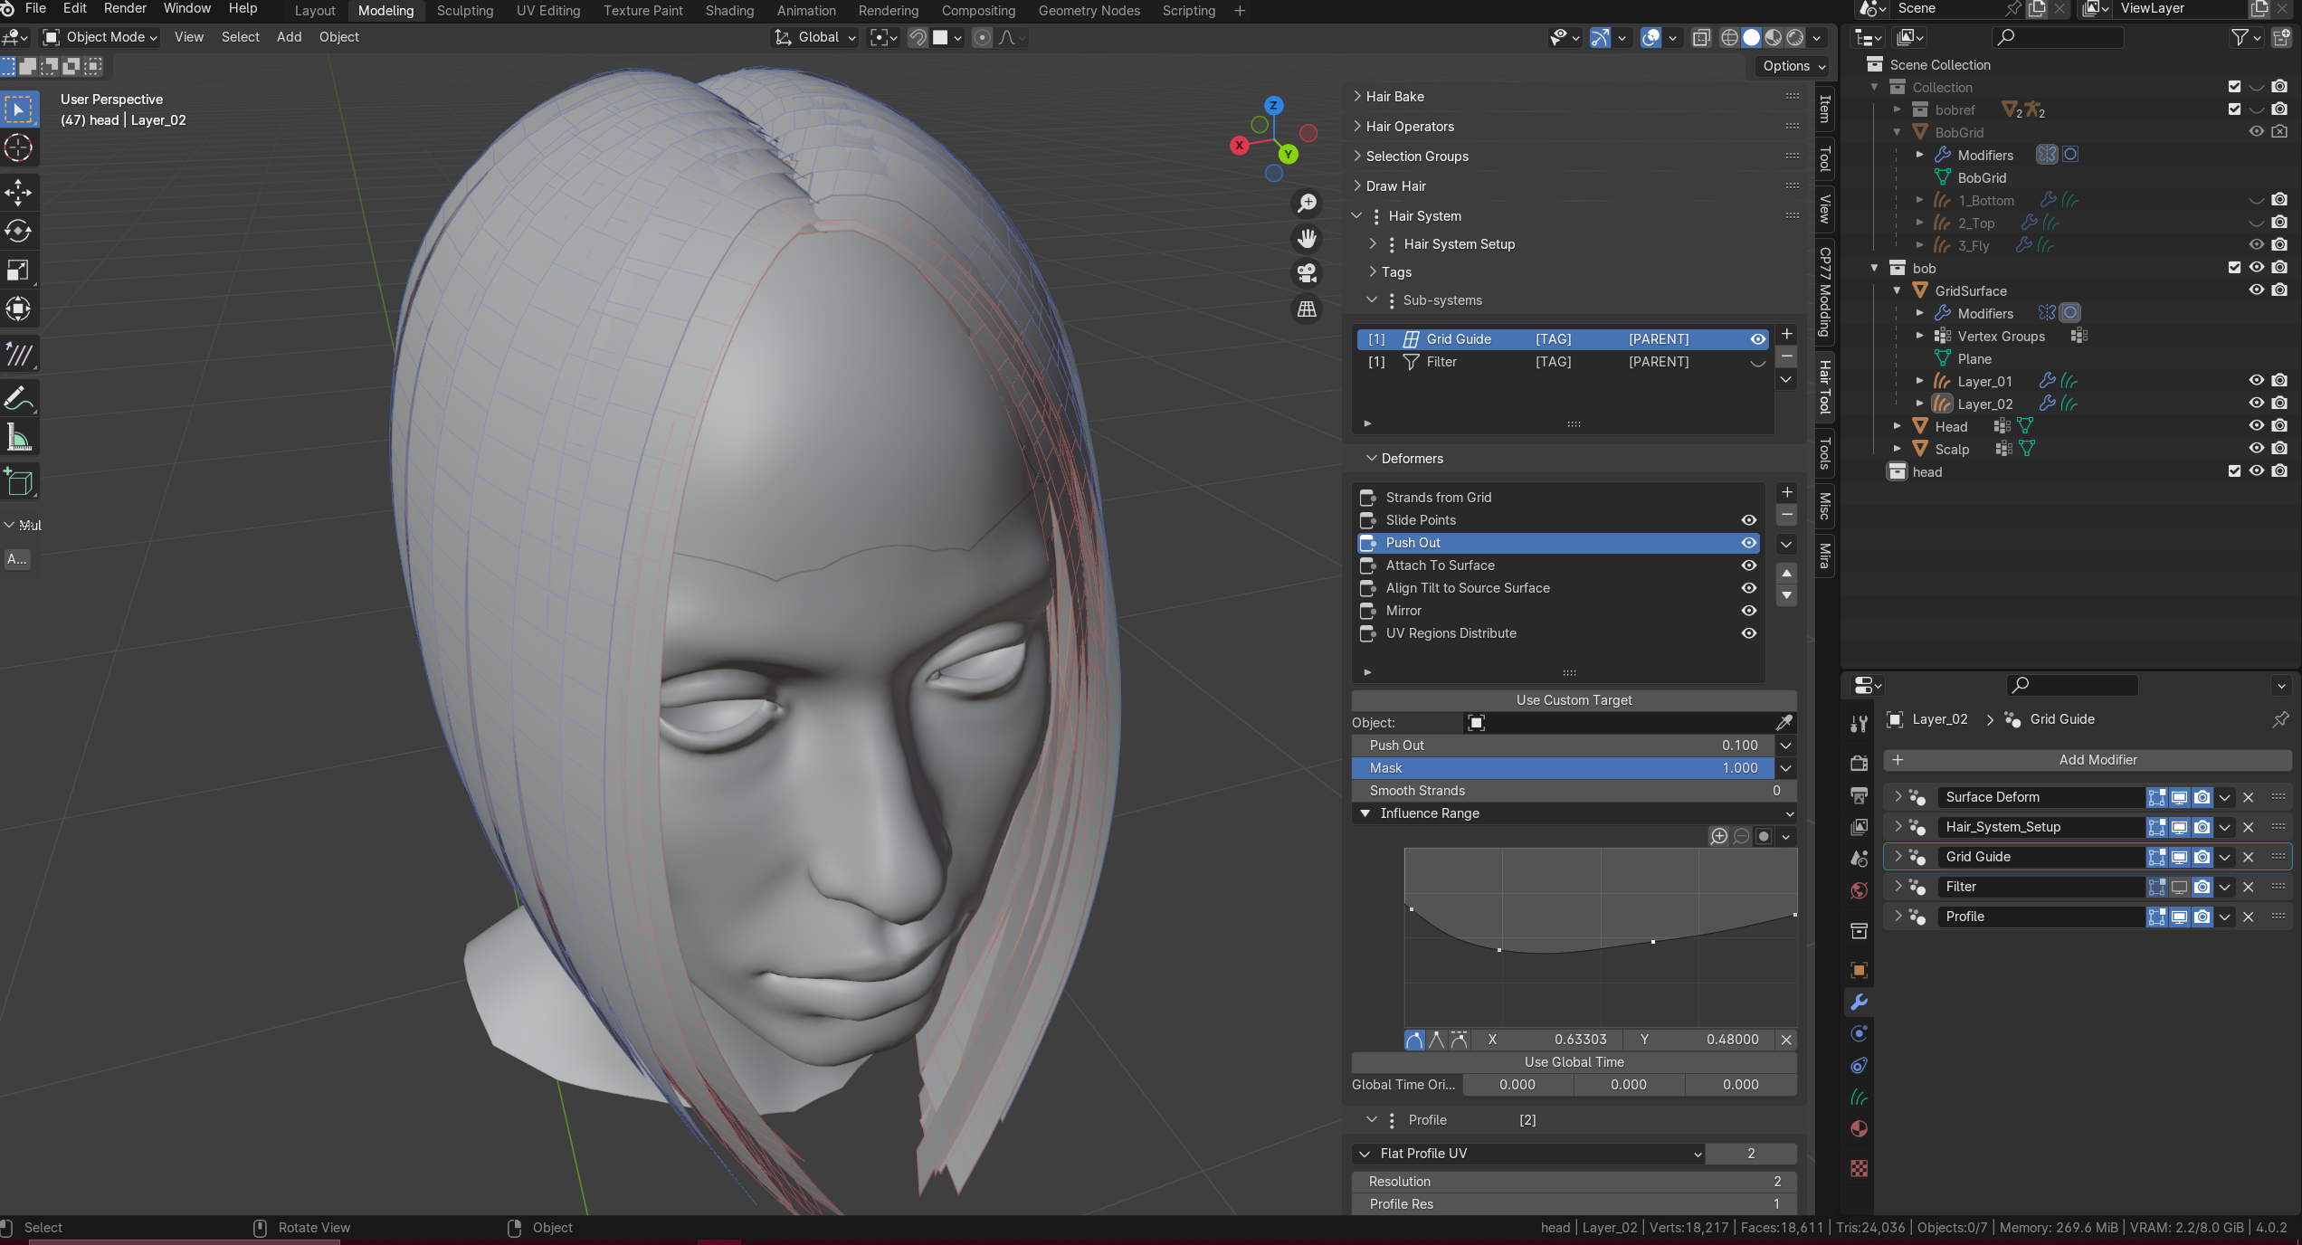Screen dimensions: 2302x1245
Task: Select the Move tool in toolbar
Action: [18, 192]
